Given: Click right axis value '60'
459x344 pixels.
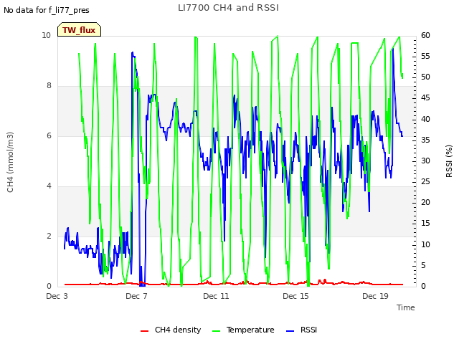Looking at the screenshot, I should pos(425,36).
